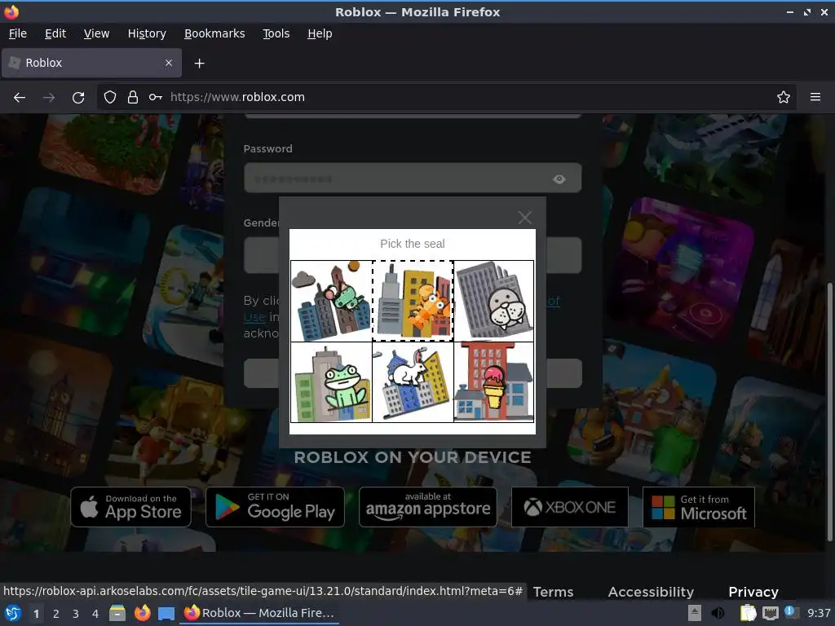Download on the App Store badge
This screenshot has height=626, width=835.
tap(131, 507)
